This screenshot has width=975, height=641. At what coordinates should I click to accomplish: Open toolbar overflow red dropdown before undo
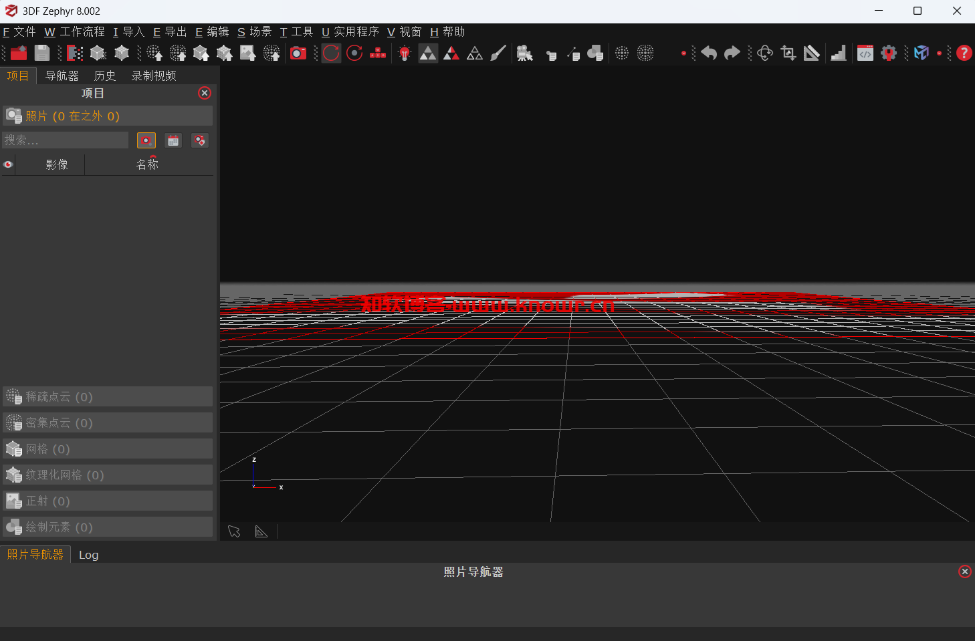pyautogui.click(x=683, y=53)
